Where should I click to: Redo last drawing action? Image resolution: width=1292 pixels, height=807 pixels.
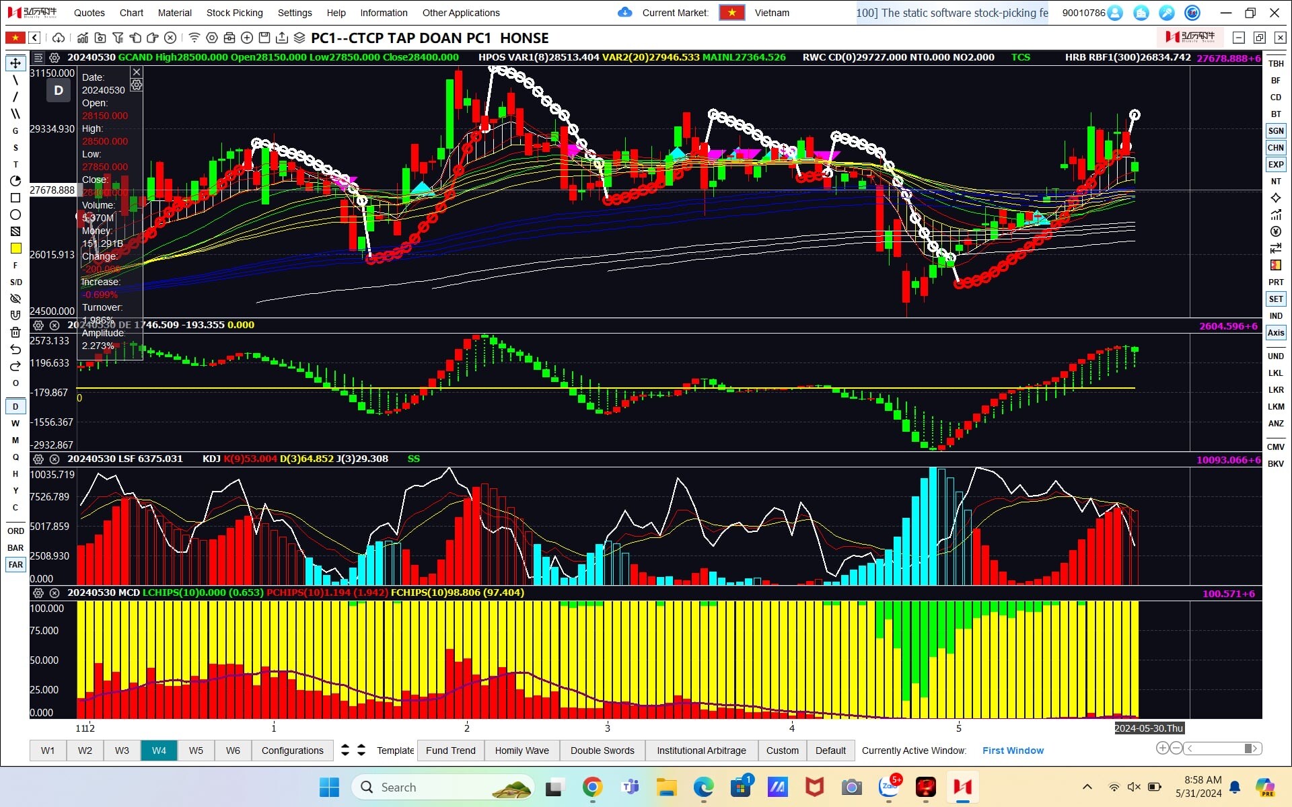(15, 366)
